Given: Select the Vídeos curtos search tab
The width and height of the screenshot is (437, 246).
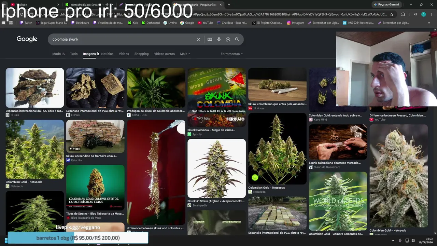Looking at the screenshot, I should coord(164,54).
